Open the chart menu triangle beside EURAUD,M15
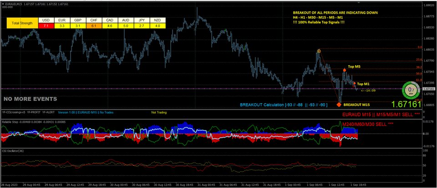 point(3,5)
